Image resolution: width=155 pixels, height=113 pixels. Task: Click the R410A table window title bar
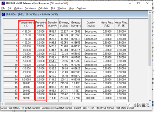click(75, 14)
